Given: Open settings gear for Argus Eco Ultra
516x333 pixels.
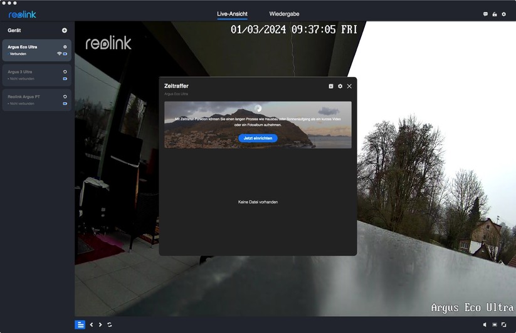Looking at the screenshot, I should (x=65, y=47).
